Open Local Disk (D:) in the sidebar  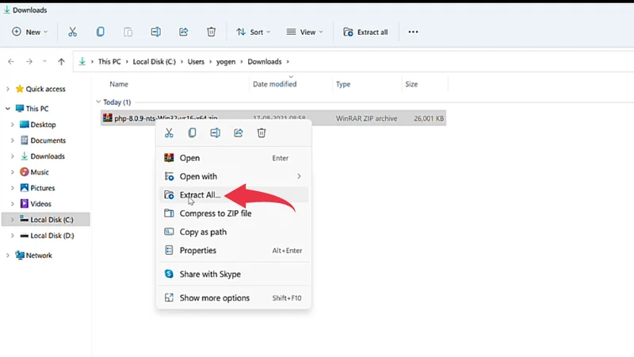(52, 236)
